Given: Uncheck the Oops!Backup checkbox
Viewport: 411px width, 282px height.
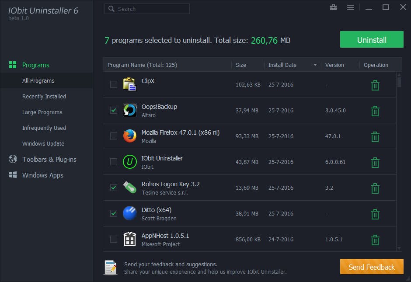Looking at the screenshot, I should tap(114, 110).
